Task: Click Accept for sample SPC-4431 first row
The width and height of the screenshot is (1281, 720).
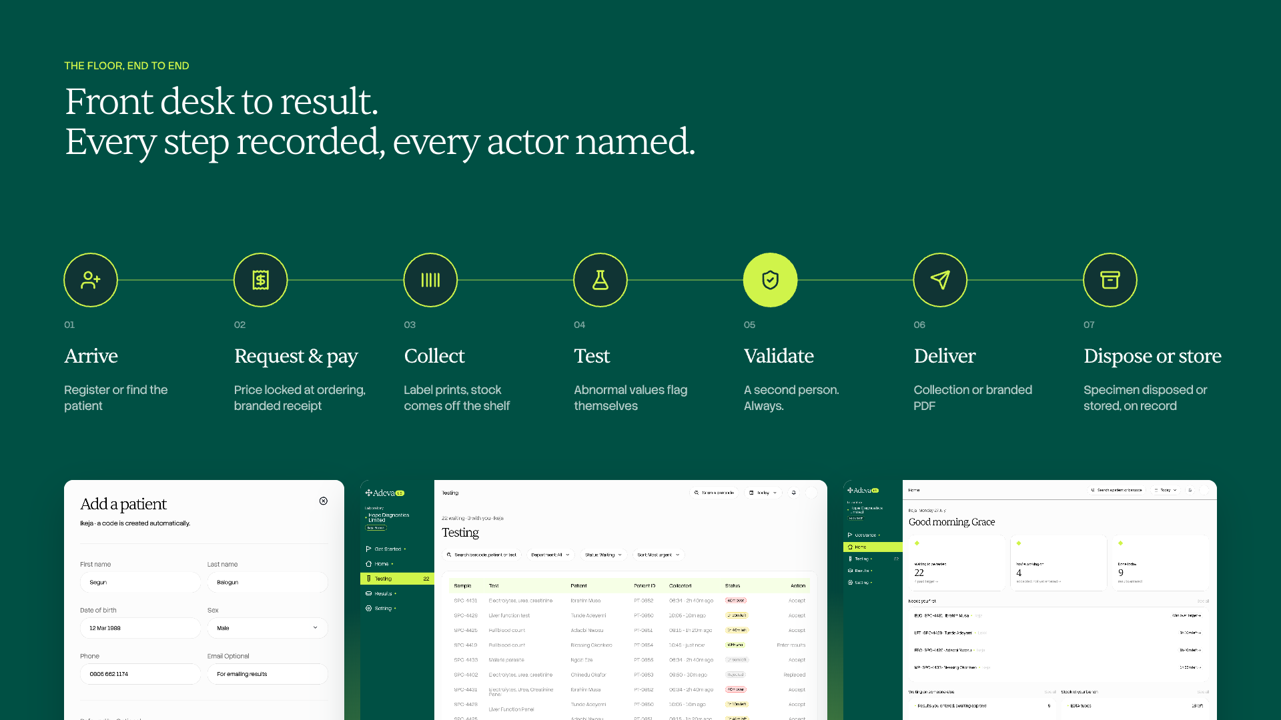Action: pos(797,601)
